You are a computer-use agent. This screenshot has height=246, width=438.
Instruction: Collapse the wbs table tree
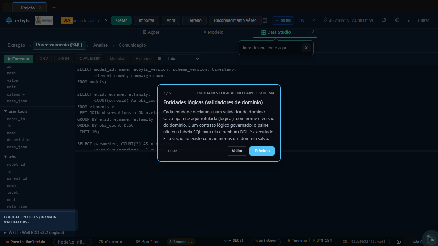coord(5,157)
